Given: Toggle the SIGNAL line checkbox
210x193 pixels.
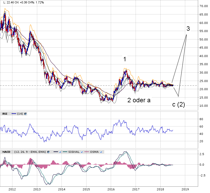Looking at the screenshot, I should point(82,152).
